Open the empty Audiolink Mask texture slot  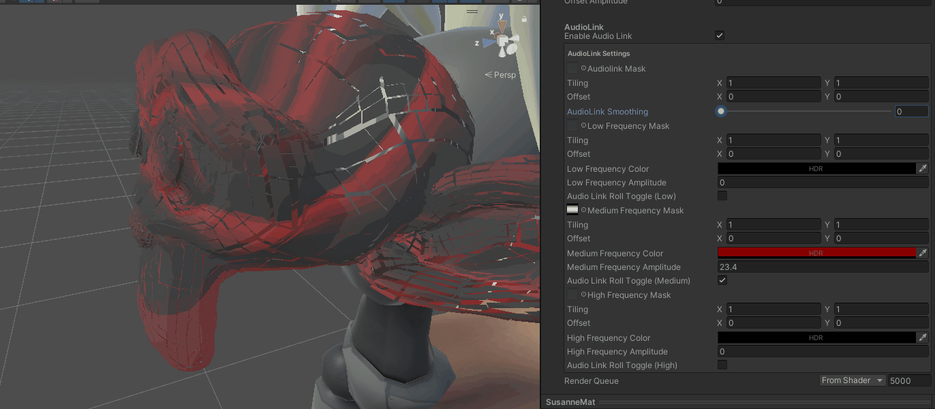pyautogui.click(x=572, y=68)
